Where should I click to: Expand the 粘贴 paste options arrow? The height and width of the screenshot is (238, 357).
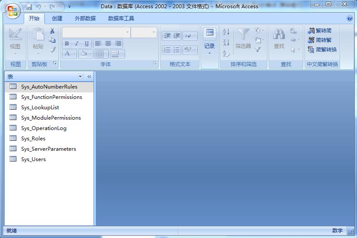[38, 54]
